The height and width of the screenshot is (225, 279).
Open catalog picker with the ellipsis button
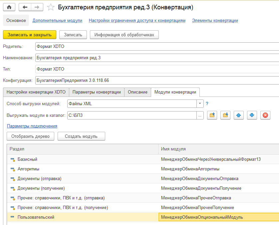click(200, 115)
